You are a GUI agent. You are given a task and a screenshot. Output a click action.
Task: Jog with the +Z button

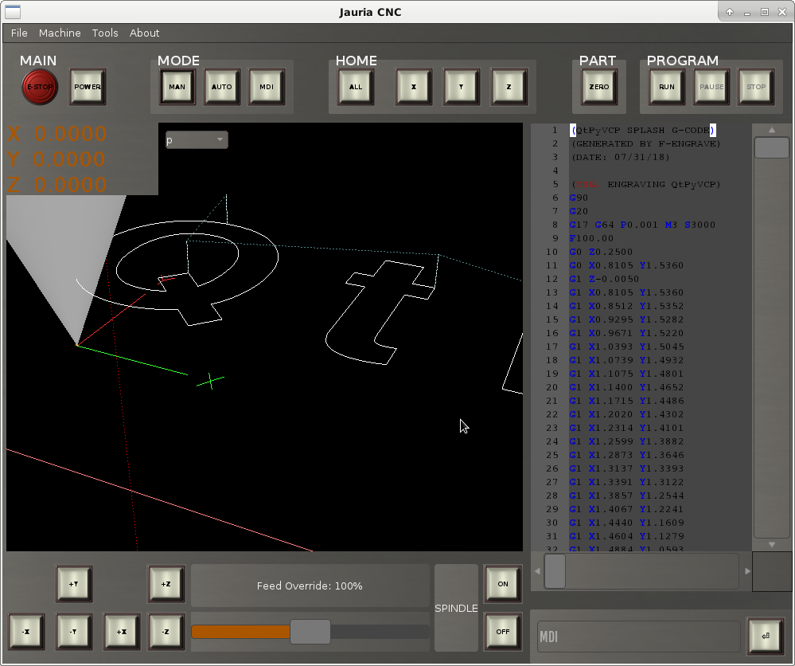[166, 584]
